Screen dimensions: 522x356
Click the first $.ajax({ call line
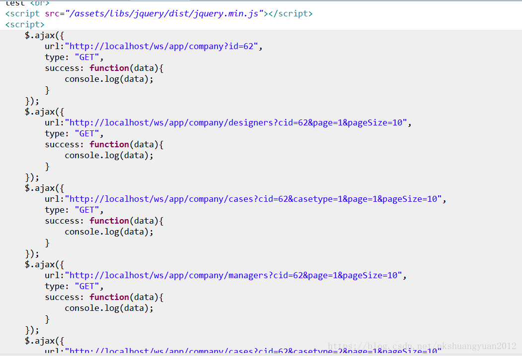coord(44,36)
